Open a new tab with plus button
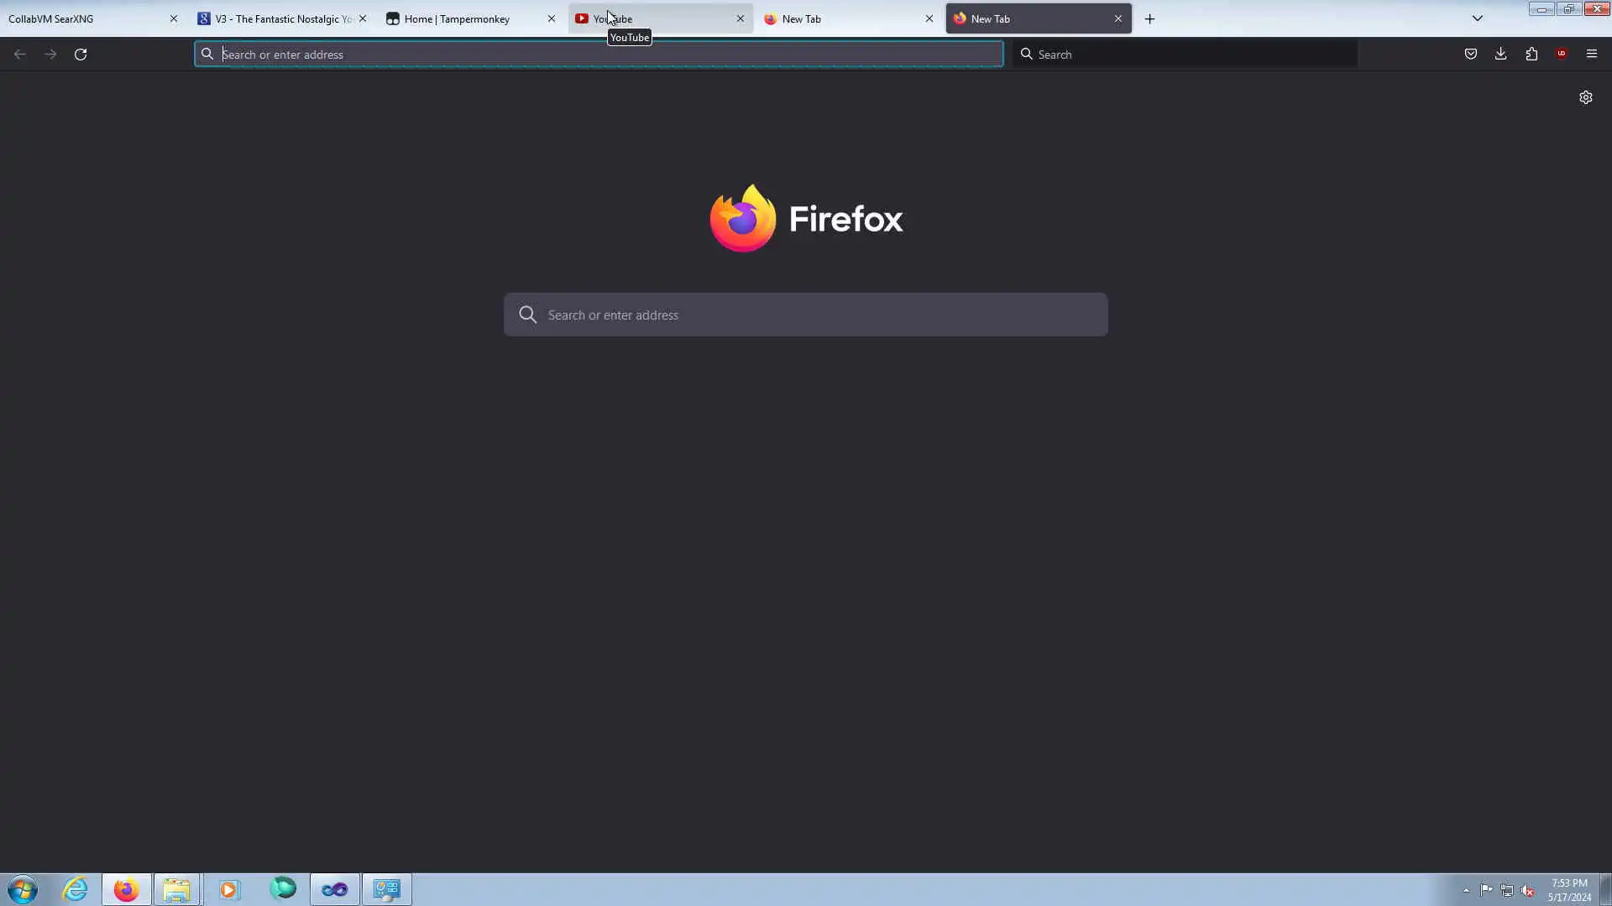 coord(1150,18)
